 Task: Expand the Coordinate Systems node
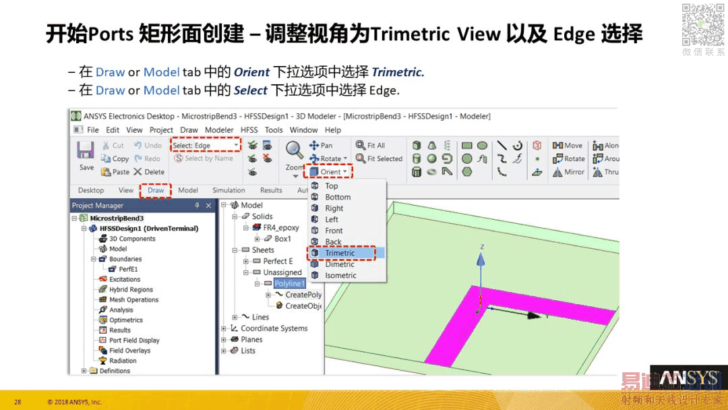223,328
